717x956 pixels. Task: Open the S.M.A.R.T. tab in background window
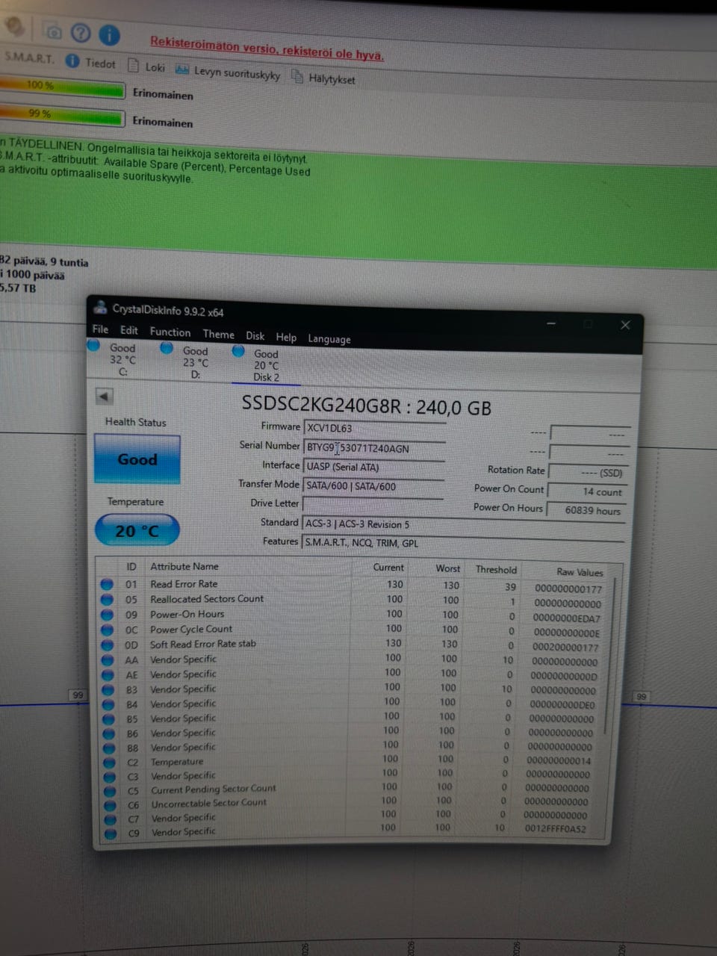click(29, 58)
